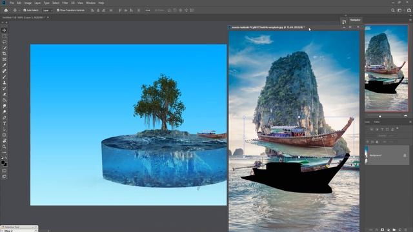Open the Filter menu
This screenshot has height=232, width=413.
(65, 3)
